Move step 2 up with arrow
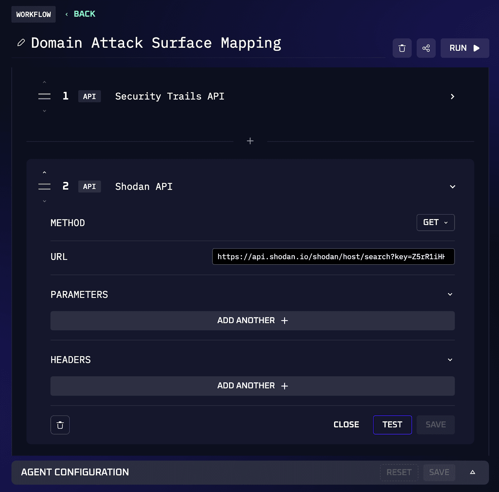This screenshot has height=492, width=499. coord(44,172)
